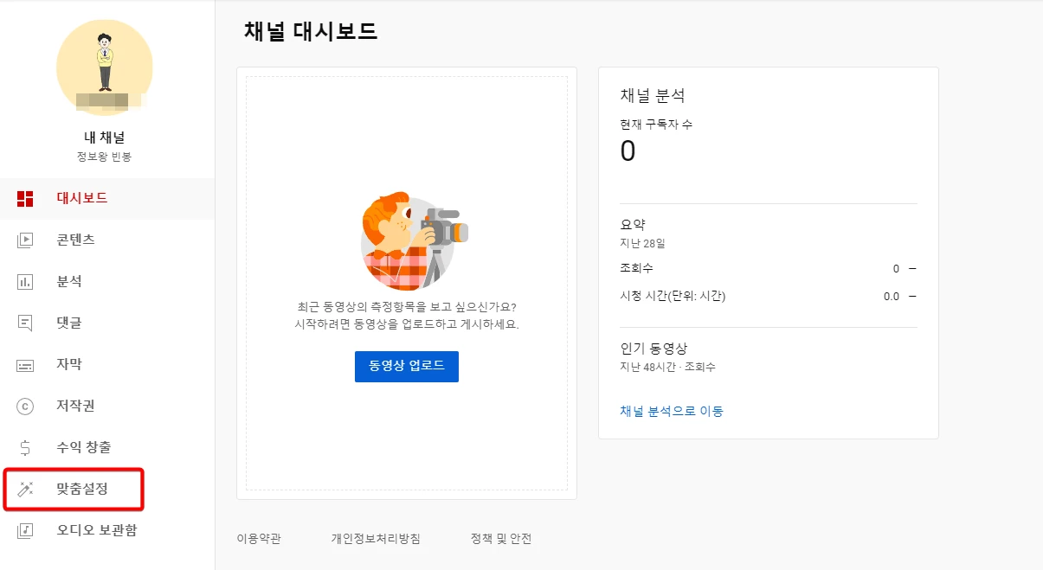The image size is (1043, 570).
Task: Open 수익 창출 dollar sign icon
Action: point(26,446)
